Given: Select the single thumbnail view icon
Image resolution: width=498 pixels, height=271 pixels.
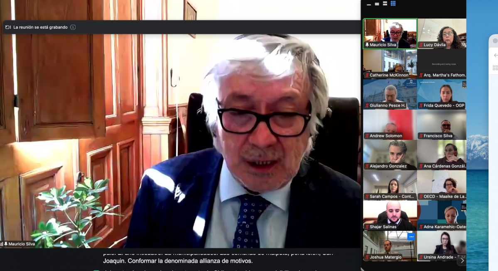Looking at the screenshot, I should (x=377, y=4).
